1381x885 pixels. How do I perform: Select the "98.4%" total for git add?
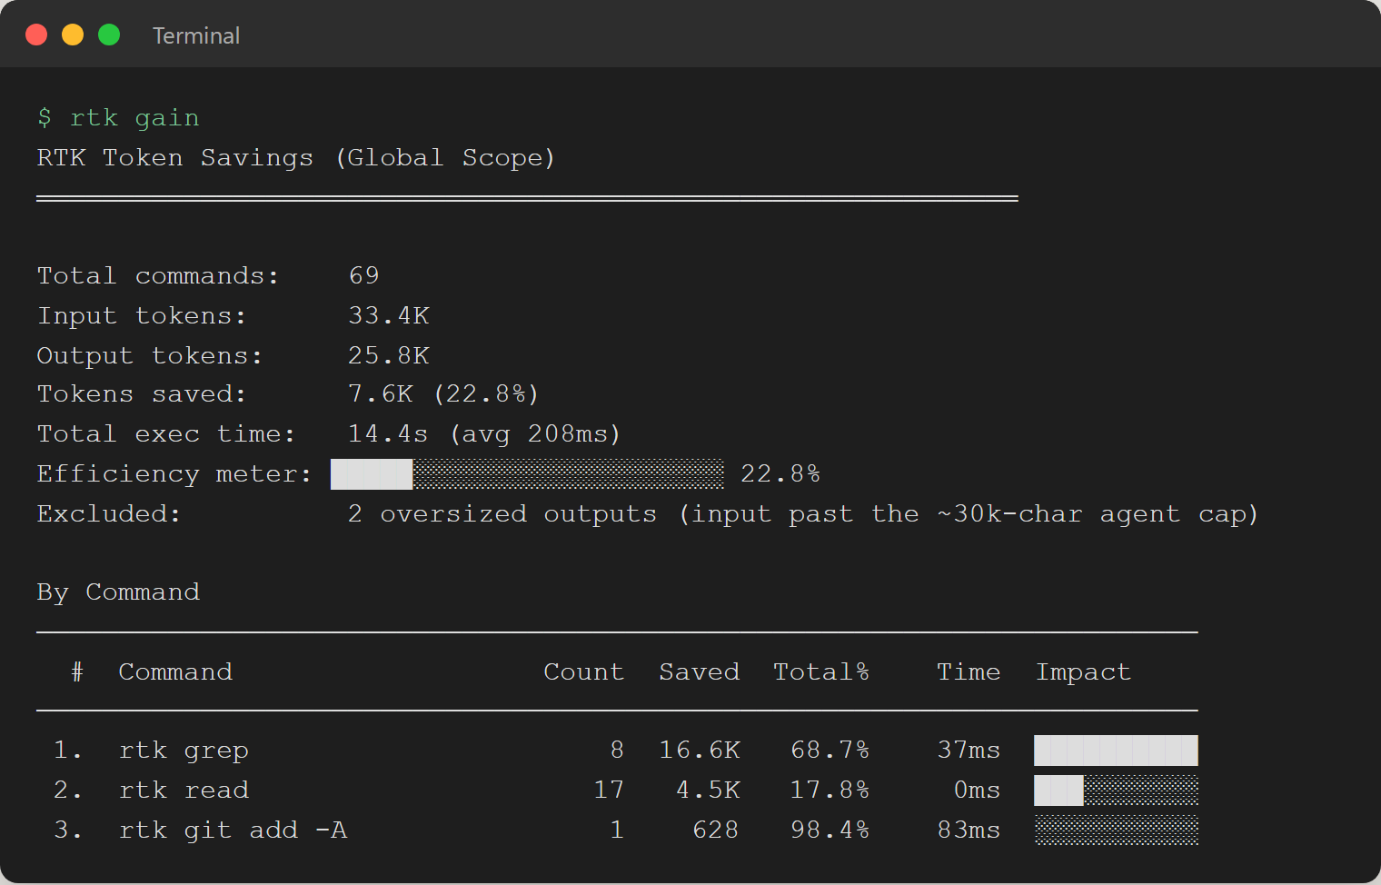pos(830,830)
